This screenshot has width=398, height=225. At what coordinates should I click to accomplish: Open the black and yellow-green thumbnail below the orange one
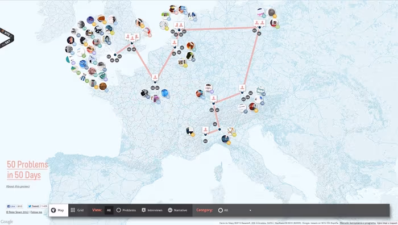coord(190,56)
